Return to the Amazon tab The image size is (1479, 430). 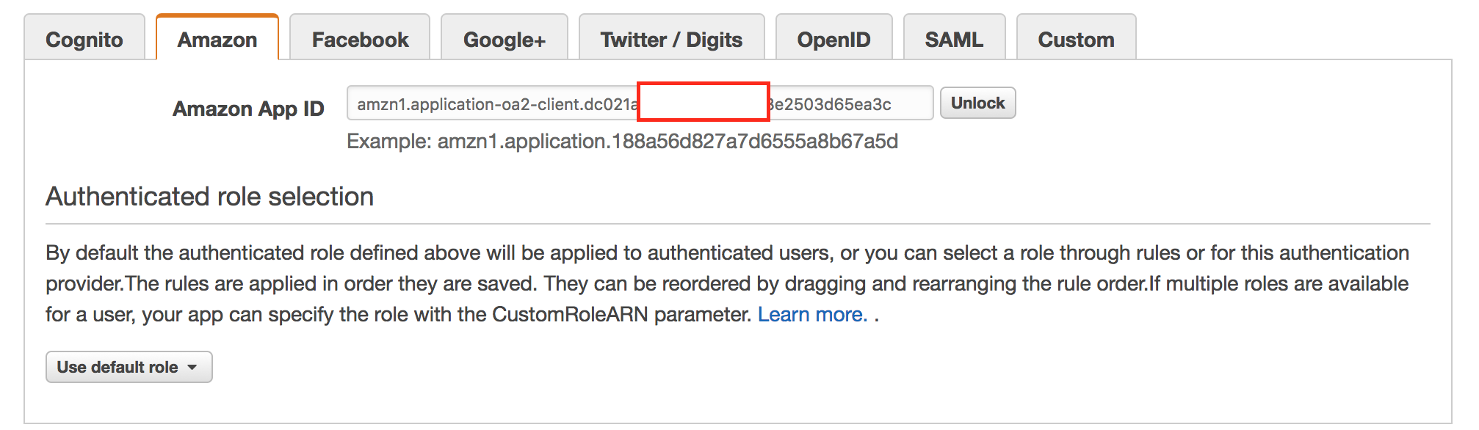pyautogui.click(x=216, y=38)
